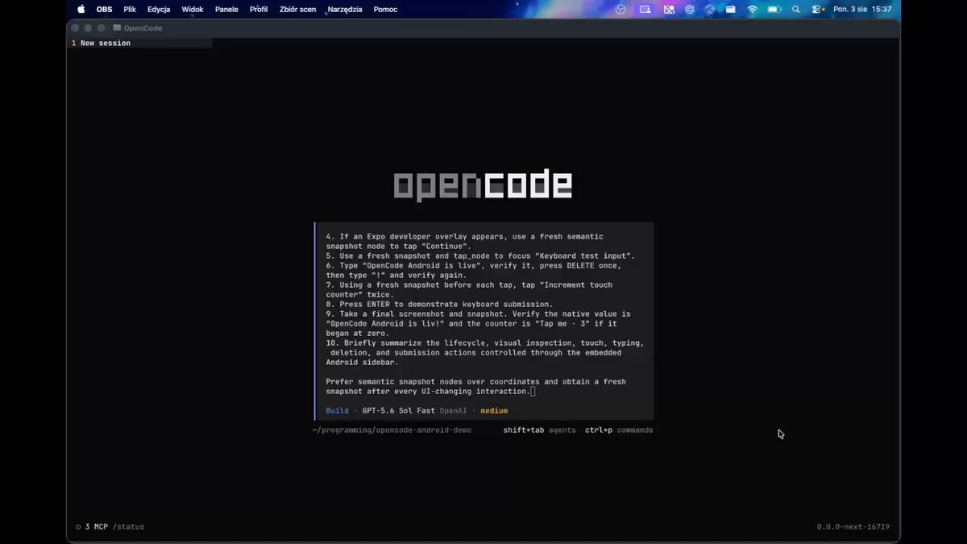Open Control Center in menu bar

[x=817, y=10]
